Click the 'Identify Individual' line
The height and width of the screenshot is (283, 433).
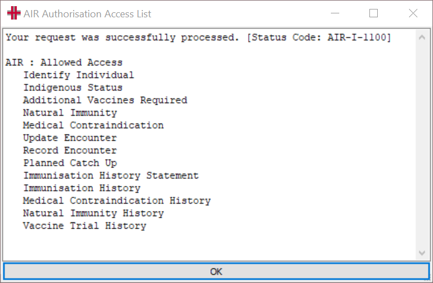pyautogui.click(x=79, y=75)
